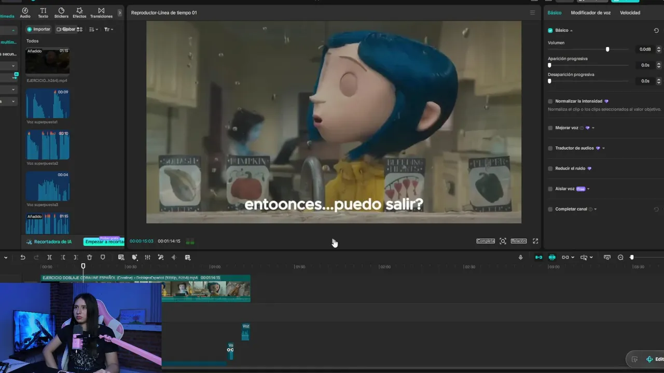Select the Voz superpuesta2 audio clip
The height and width of the screenshot is (373, 664).
pyautogui.click(x=48, y=145)
